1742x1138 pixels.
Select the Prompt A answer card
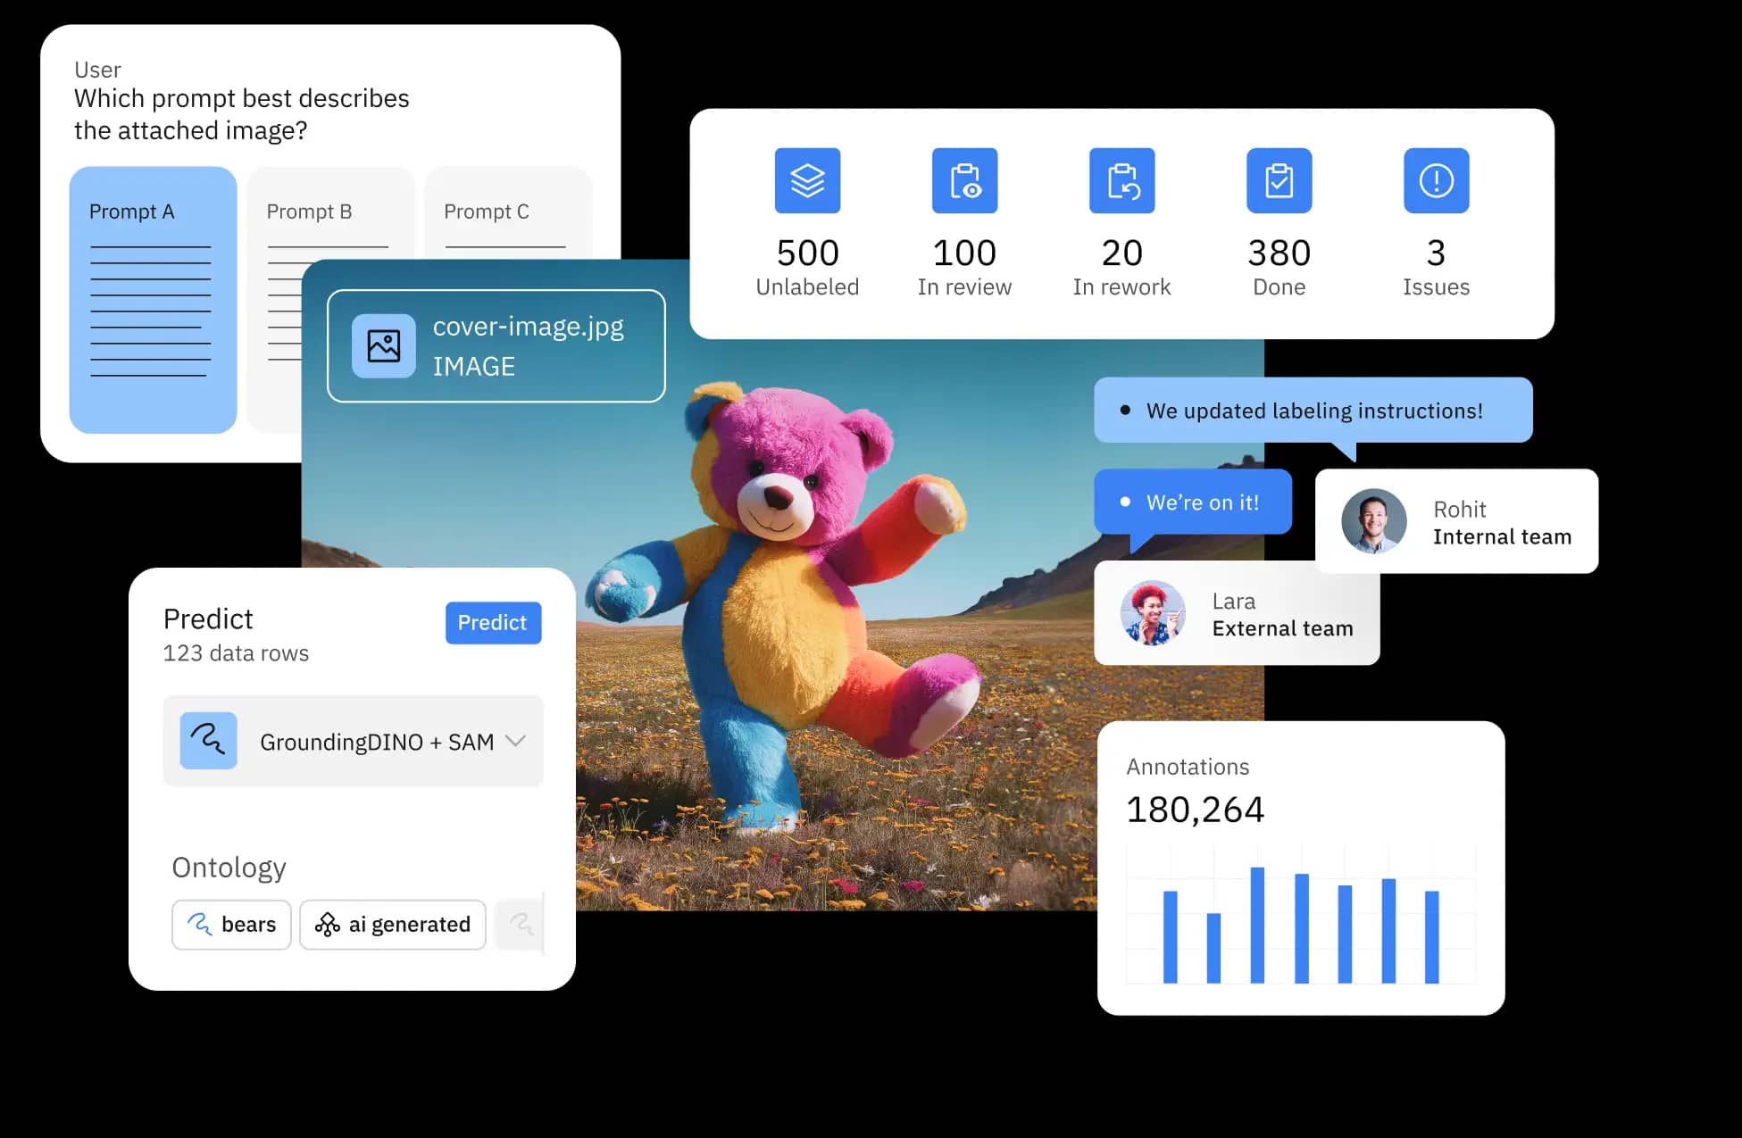pyautogui.click(x=152, y=299)
